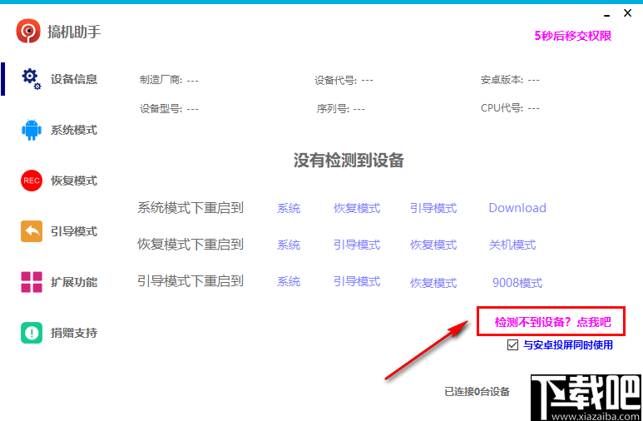Screen dimensions: 643x421
Task: Click the red REC icon for 恢复模式
Action: [32, 181]
